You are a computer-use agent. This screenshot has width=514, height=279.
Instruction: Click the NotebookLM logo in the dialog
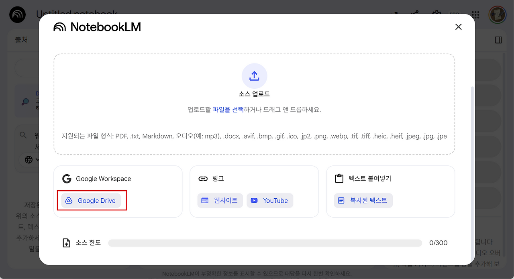tap(97, 27)
